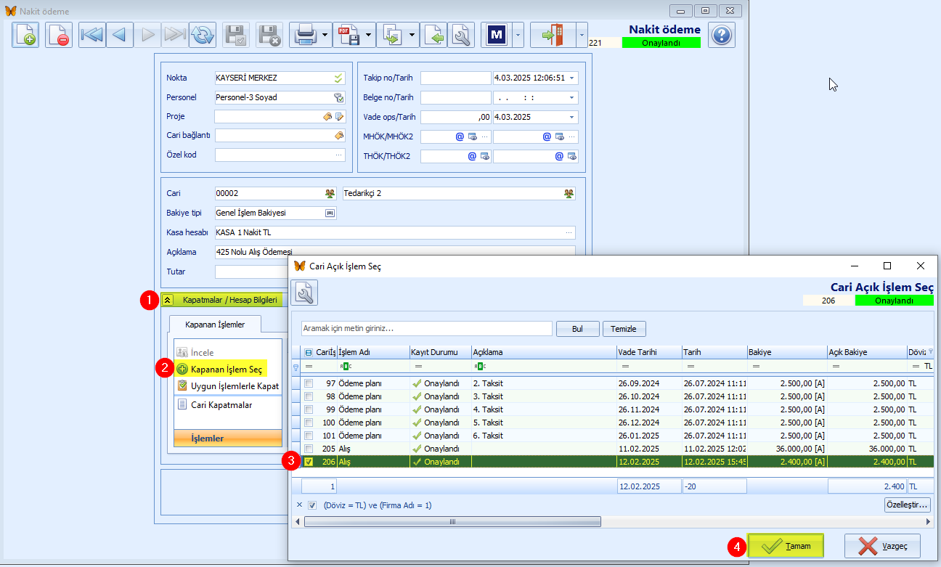Go to the first record
Image resolution: width=941 pixels, height=567 pixels.
92,35
